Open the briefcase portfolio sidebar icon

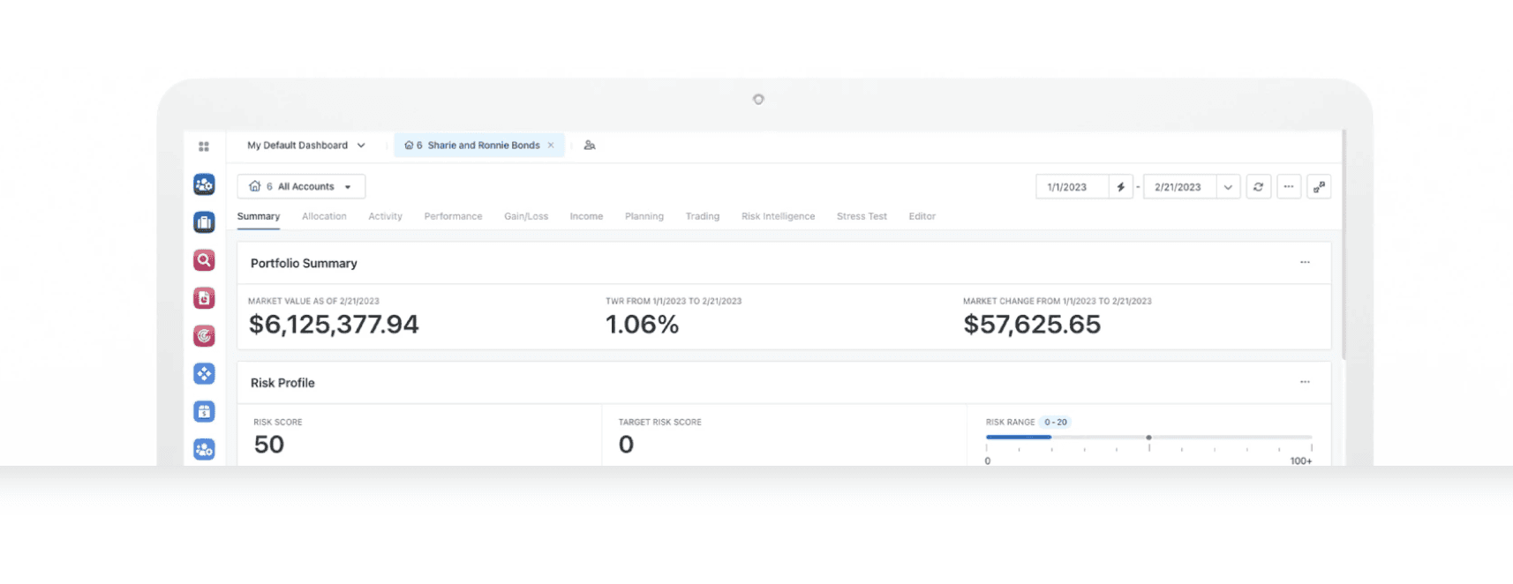(204, 222)
